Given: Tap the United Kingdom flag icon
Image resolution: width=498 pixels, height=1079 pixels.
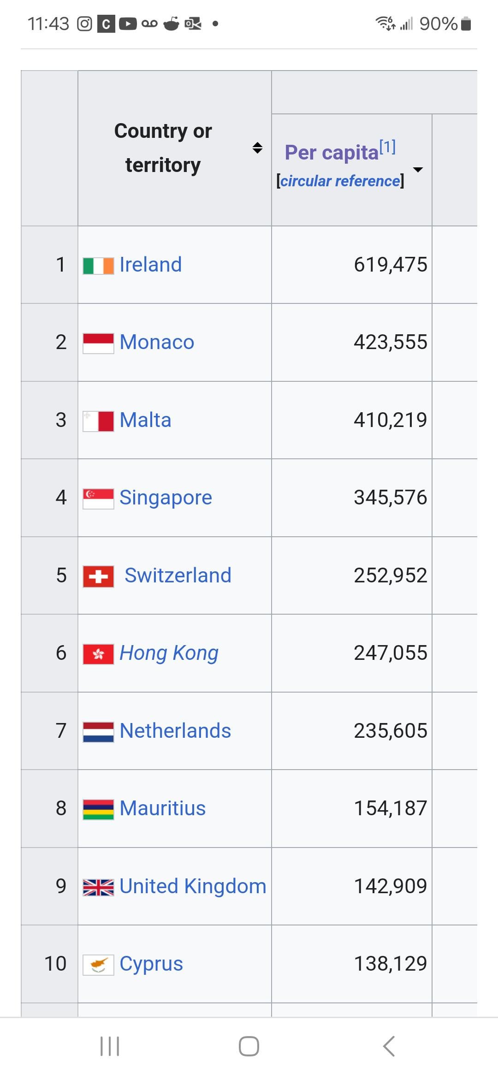Looking at the screenshot, I should [98, 887].
